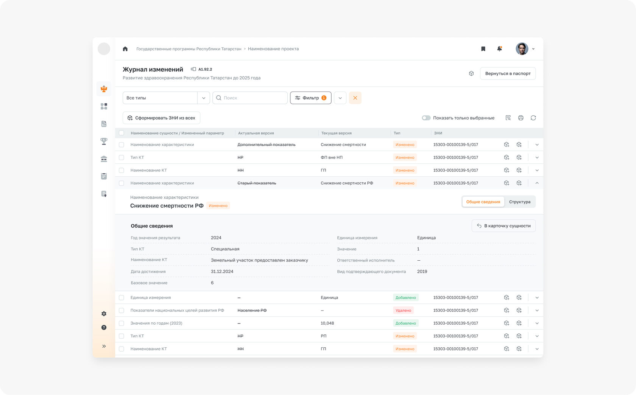Viewport: 636px width, 395px height.
Task: Open bookmarks icon in header
Action: 483,49
